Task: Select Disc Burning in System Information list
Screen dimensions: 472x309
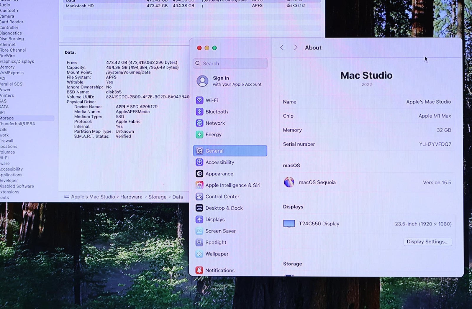Action: 12,39
